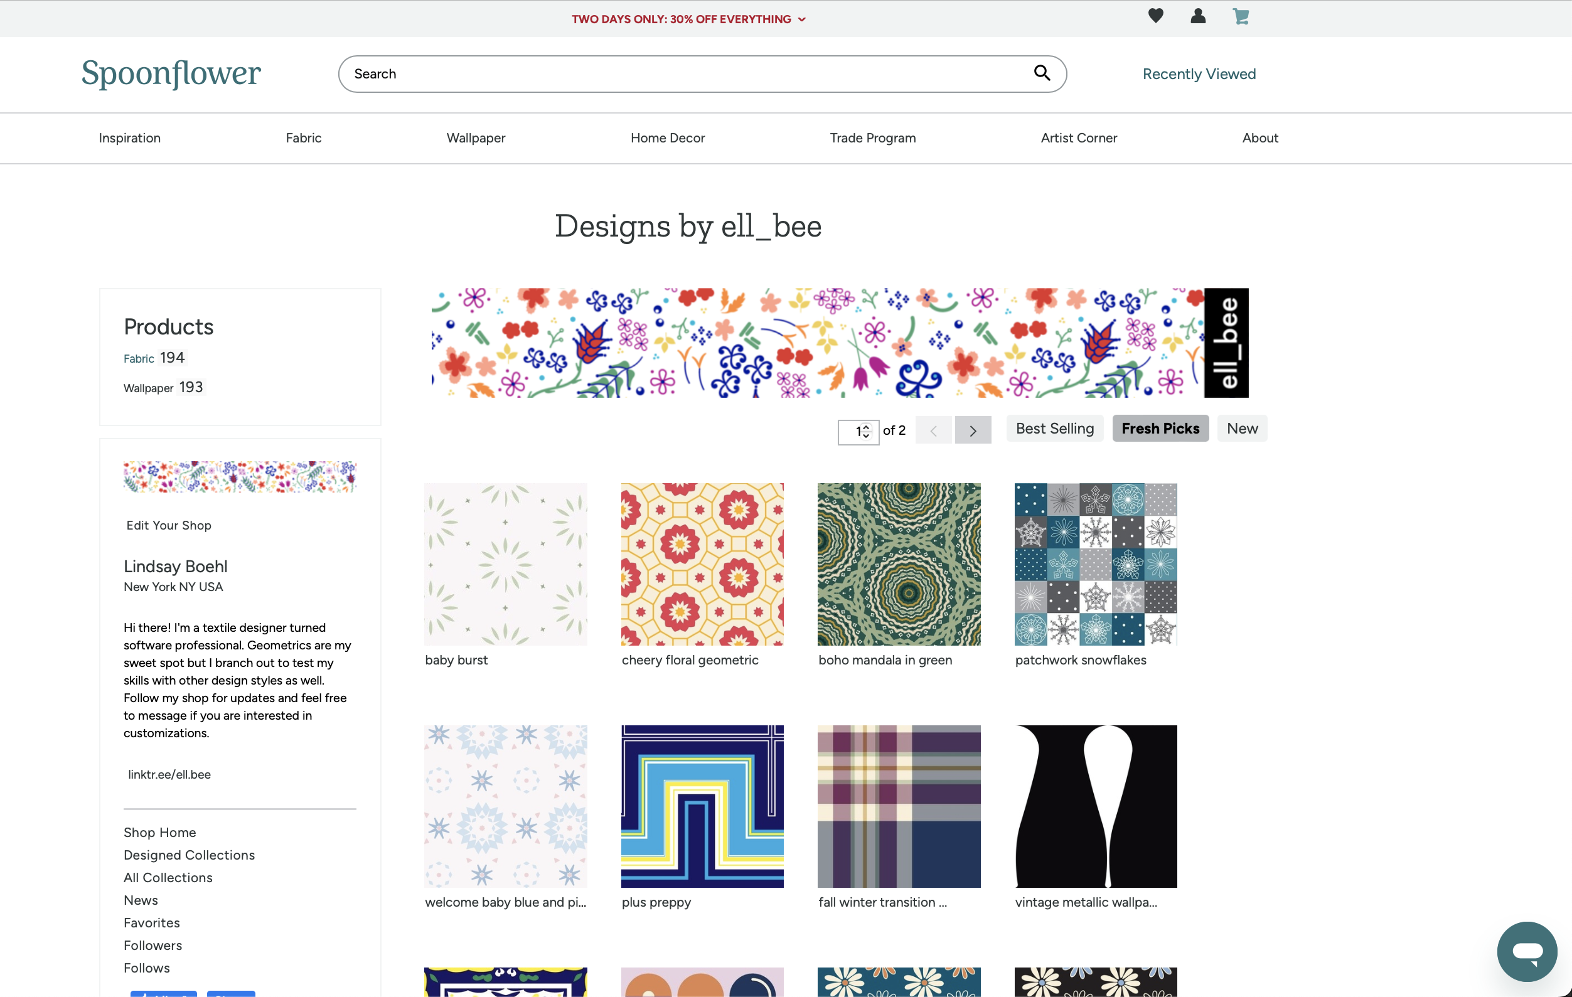Open the shop News link
1572x997 pixels.
tap(141, 900)
